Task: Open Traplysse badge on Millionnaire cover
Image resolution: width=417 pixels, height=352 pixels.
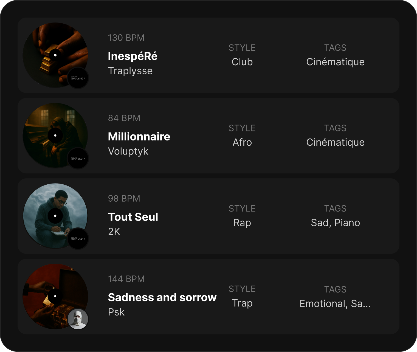Action: tap(78, 159)
